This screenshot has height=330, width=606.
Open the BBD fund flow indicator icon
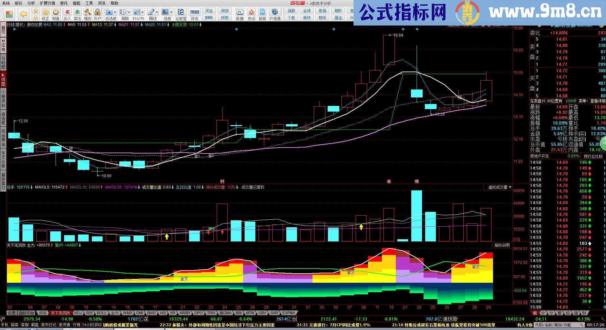pyautogui.click(x=208, y=17)
